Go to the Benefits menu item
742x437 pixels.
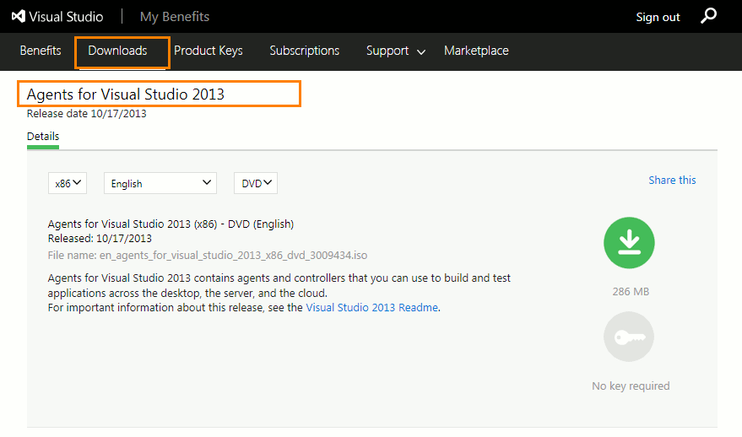click(41, 51)
